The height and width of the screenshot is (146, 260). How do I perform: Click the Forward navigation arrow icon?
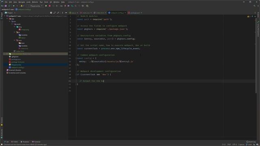point(17,6)
